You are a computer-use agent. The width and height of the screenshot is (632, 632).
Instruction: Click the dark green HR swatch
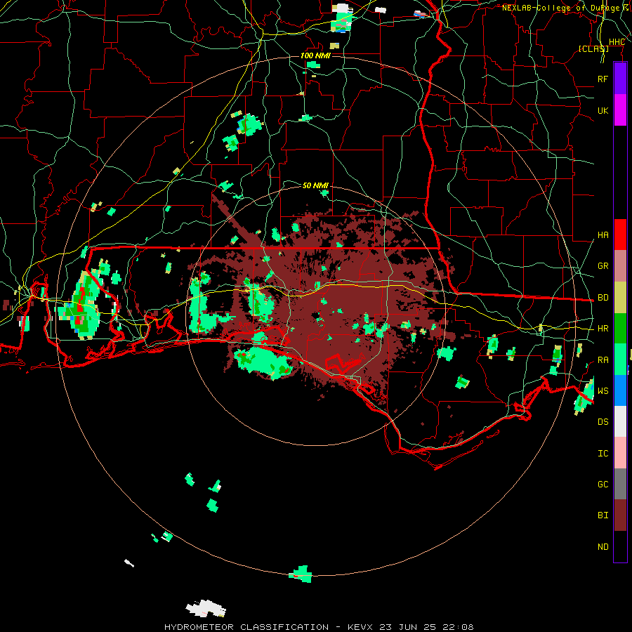pos(620,329)
